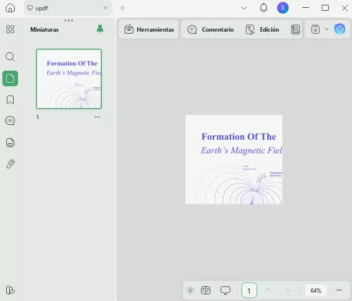This screenshot has width=352, height=301.
Task: Click the save icon in toolbar
Action: tap(315, 29)
